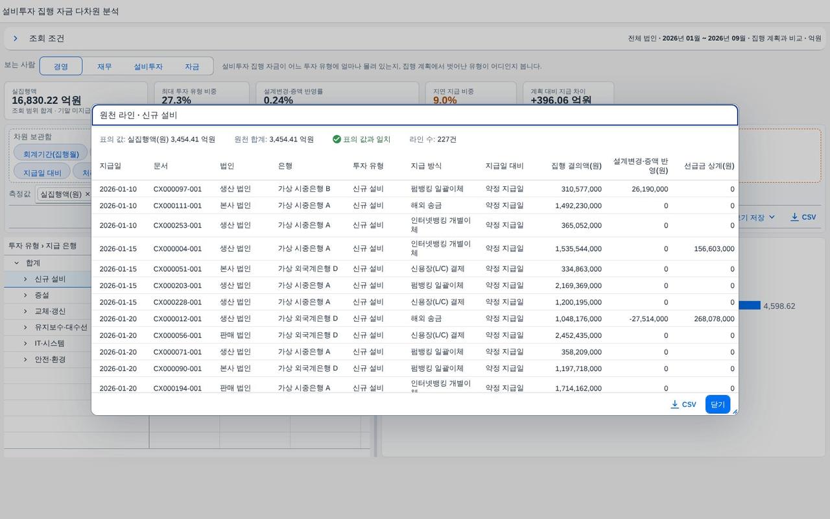Switch to the 자금 viewer tab
The height and width of the screenshot is (519, 830).
(x=192, y=66)
